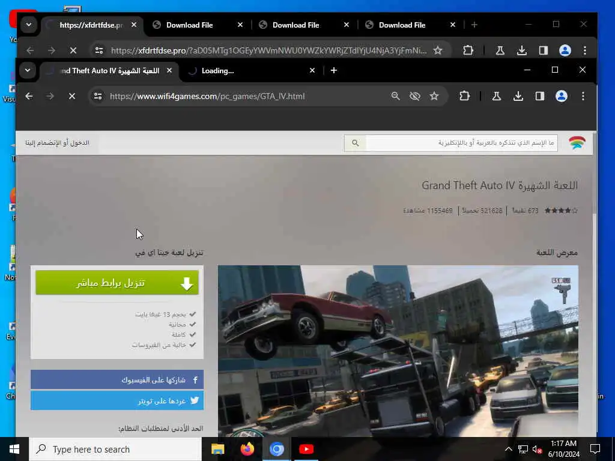Share on Facebook button
615x461 pixels.
tap(117, 379)
